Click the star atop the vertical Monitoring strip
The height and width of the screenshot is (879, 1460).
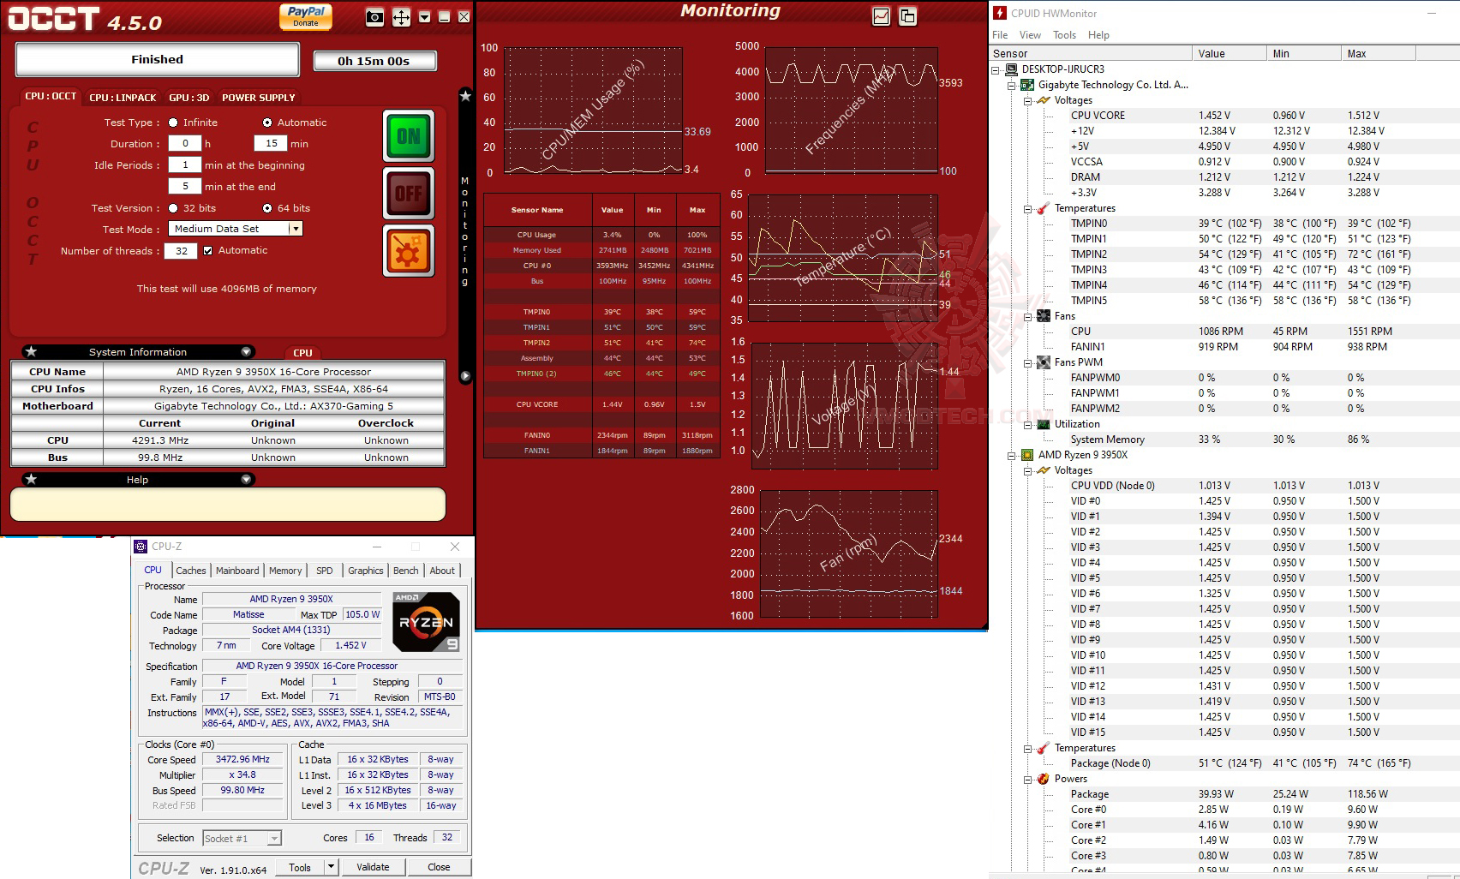click(x=465, y=96)
